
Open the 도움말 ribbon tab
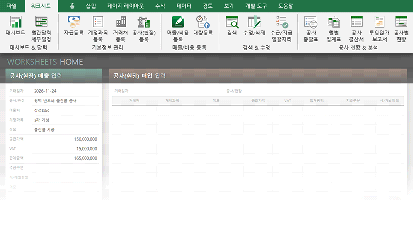tap(286, 6)
